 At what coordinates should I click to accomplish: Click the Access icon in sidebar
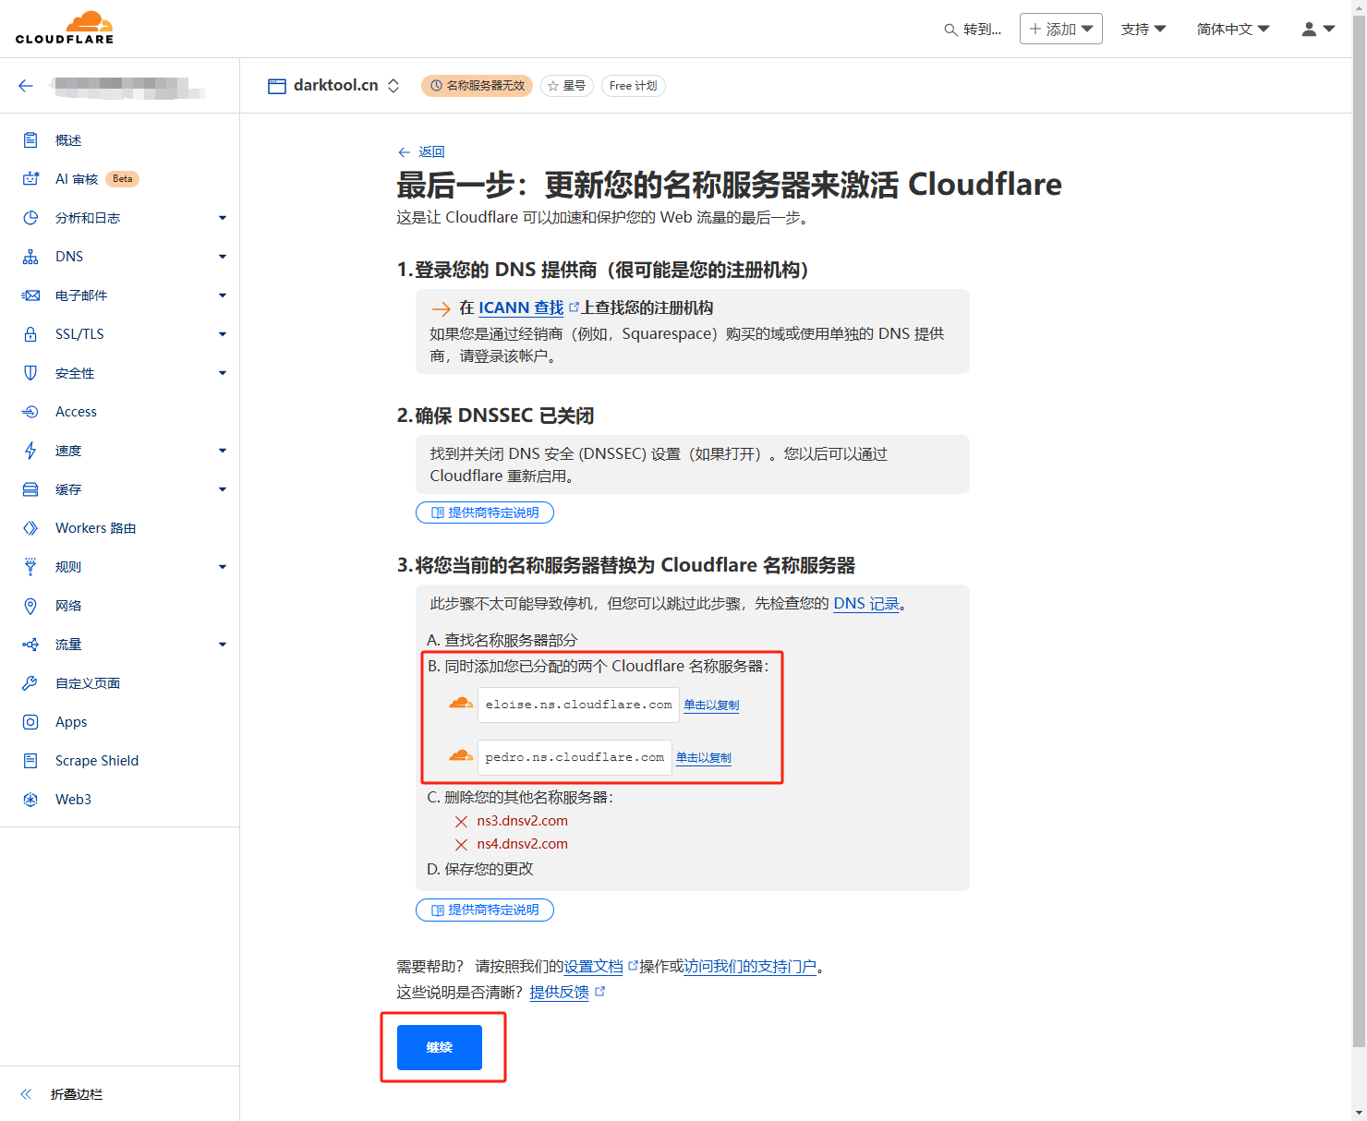[x=30, y=412]
